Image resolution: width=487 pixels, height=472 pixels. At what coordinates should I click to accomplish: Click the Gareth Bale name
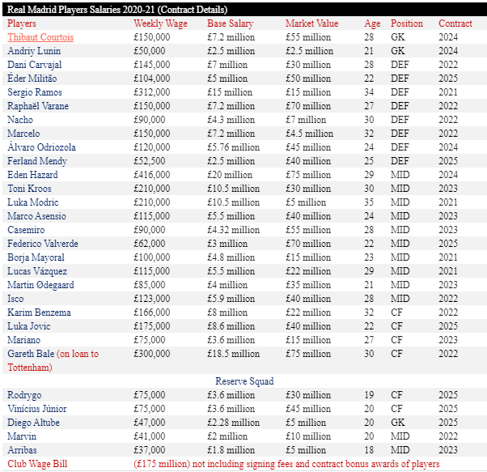31,354
